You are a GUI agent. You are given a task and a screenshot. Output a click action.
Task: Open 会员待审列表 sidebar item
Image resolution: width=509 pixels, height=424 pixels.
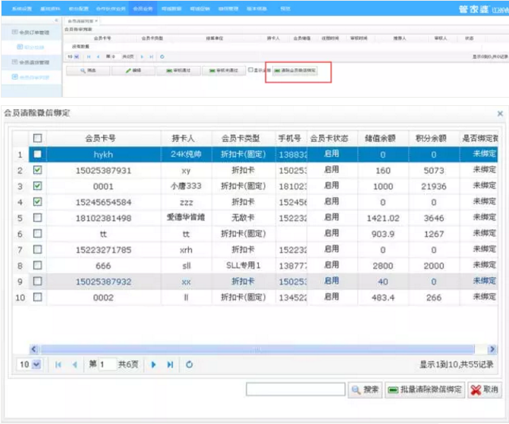tap(31, 77)
